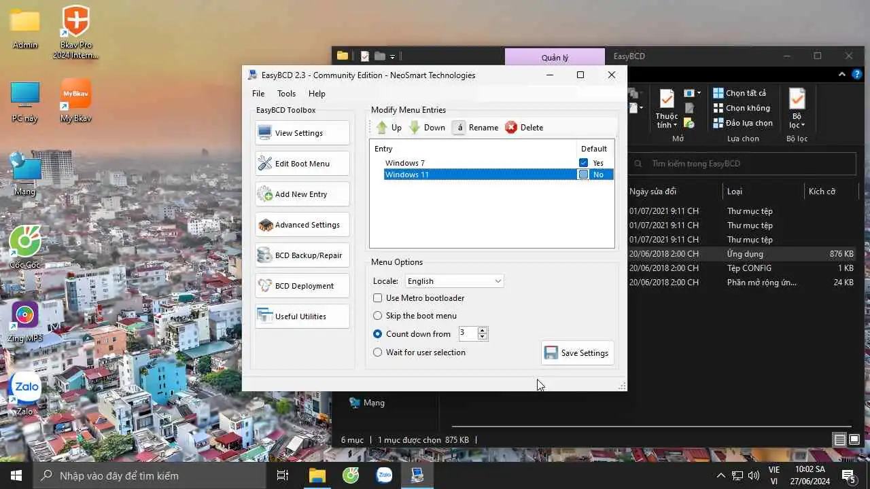Open the quick access toolbar dropdown in Explorer
The image size is (870, 489).
coord(392,56)
